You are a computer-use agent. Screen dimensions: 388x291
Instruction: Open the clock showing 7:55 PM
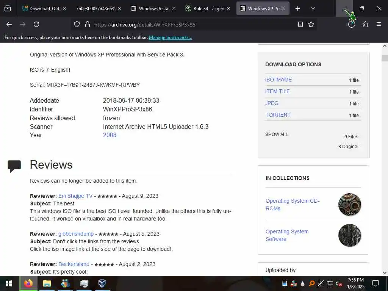coord(355,283)
